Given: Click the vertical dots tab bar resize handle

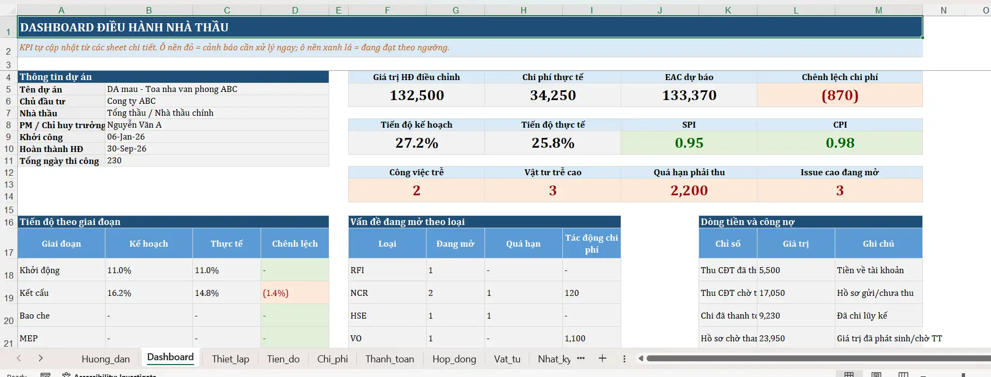Looking at the screenshot, I should (x=624, y=359).
